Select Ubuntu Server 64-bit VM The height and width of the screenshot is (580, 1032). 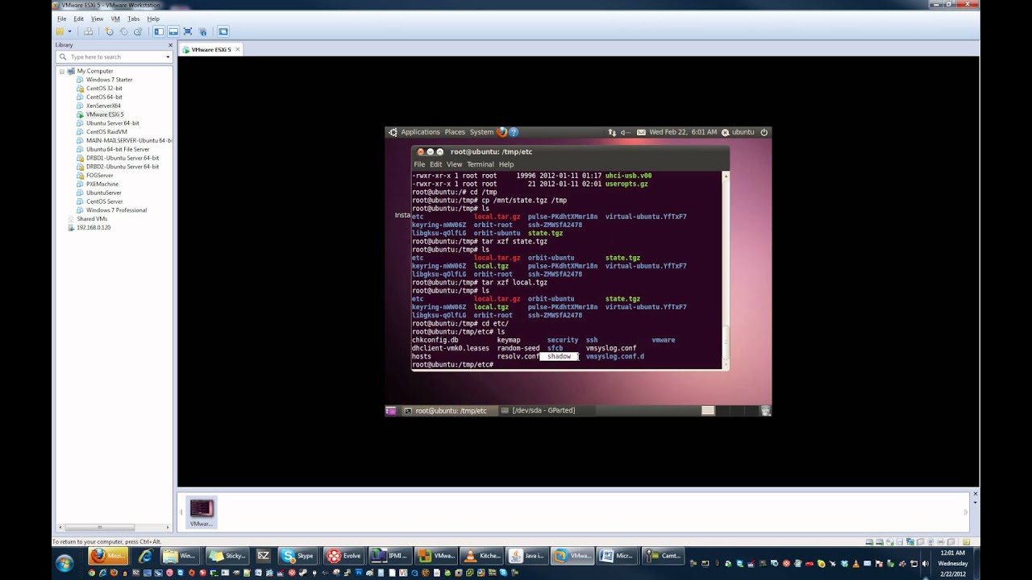(112, 123)
